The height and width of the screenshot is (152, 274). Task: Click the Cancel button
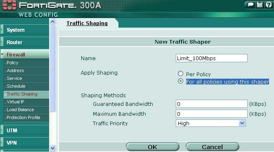click(x=213, y=147)
